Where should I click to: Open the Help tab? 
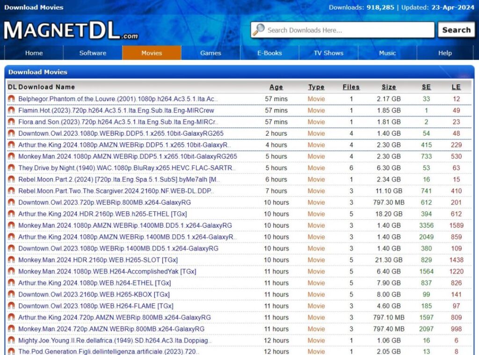pos(445,53)
